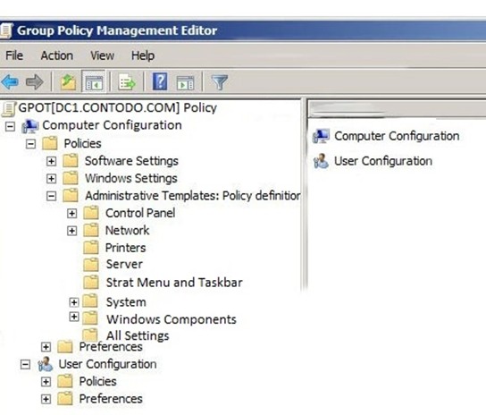Open Help using the blue question mark icon
The height and width of the screenshot is (415, 486).
click(x=160, y=81)
